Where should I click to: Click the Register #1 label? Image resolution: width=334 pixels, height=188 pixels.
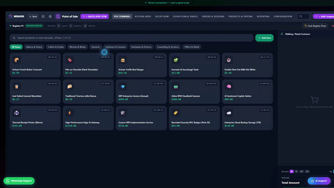[x=18, y=26]
